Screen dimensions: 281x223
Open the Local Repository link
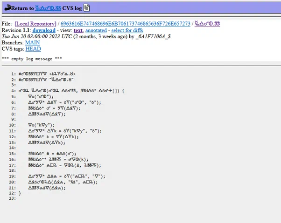(35, 24)
